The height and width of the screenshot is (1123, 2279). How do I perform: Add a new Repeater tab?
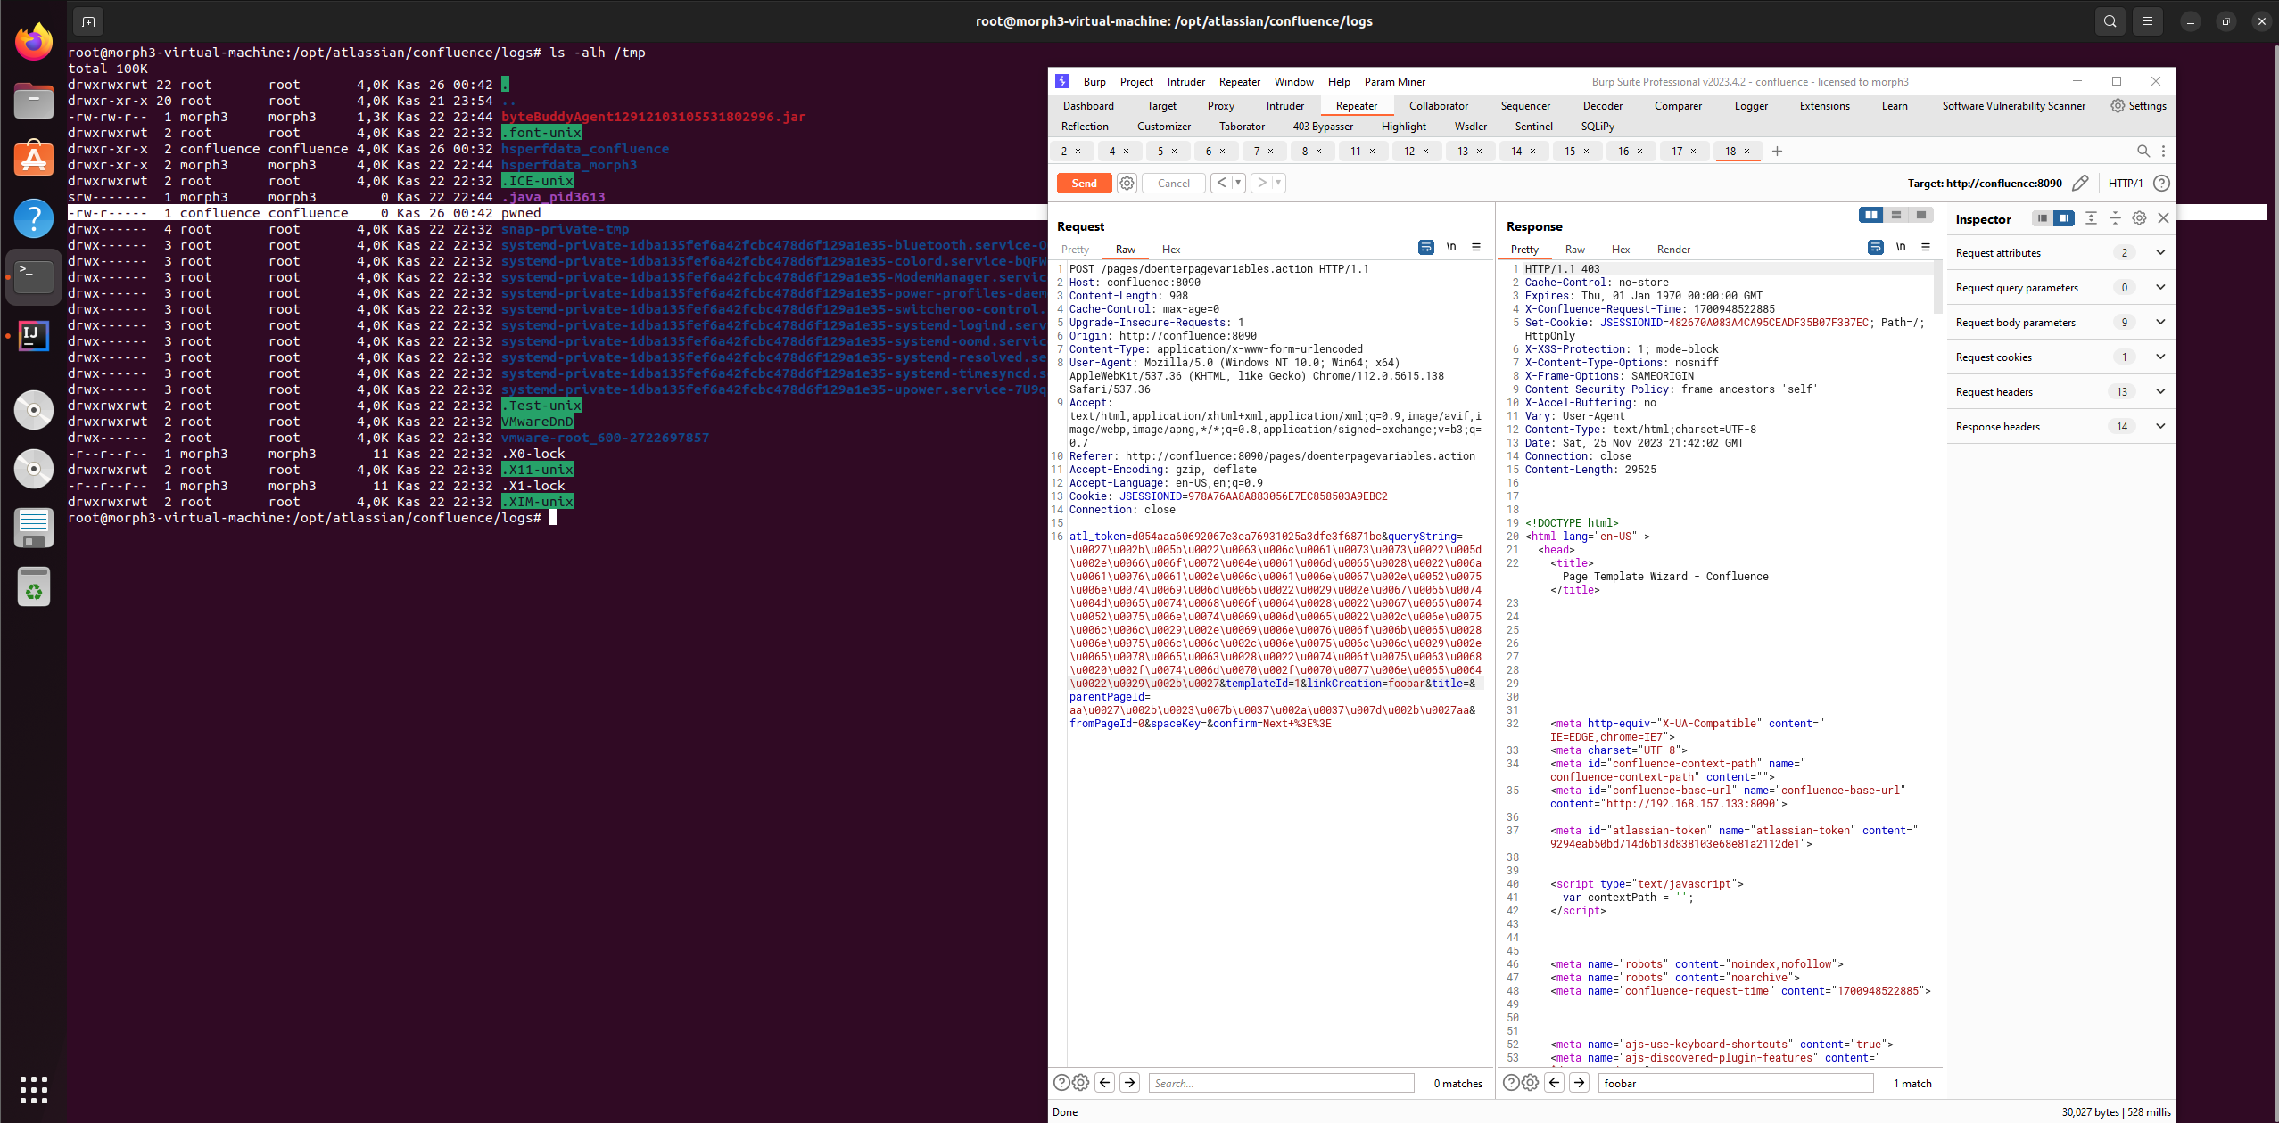1777,151
